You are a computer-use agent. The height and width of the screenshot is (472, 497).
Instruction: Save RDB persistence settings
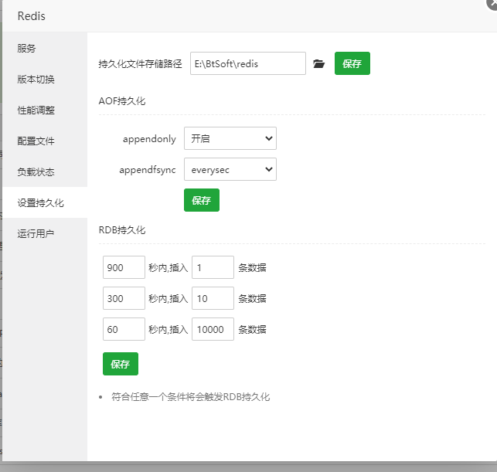121,364
